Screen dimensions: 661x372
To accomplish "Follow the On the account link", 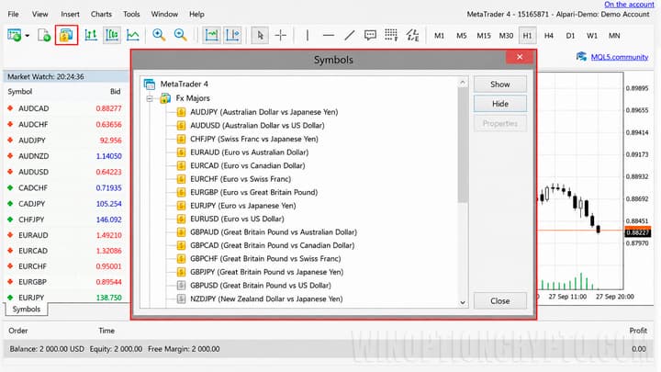I will (x=629, y=5).
